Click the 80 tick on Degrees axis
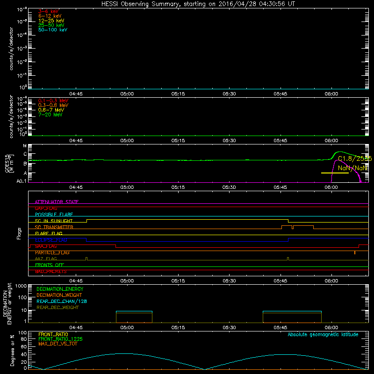Screen dimensions: 374x374 [x=24, y=339]
